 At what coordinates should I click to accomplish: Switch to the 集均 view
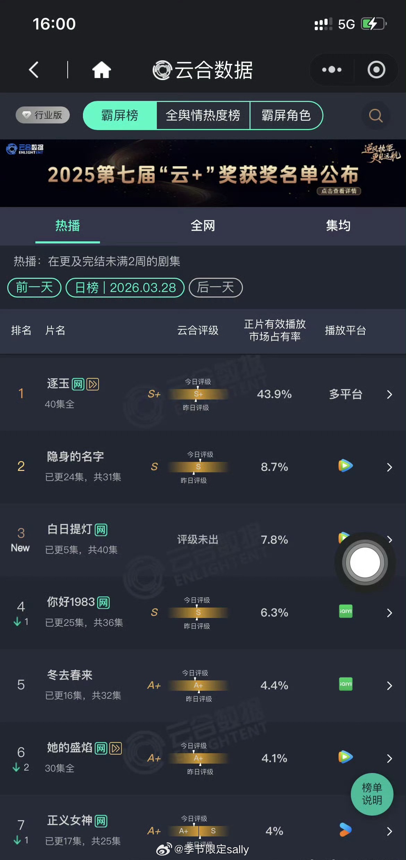pos(338,226)
